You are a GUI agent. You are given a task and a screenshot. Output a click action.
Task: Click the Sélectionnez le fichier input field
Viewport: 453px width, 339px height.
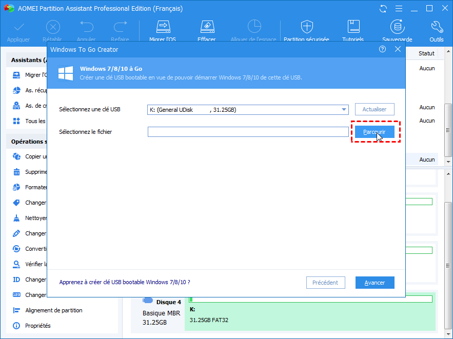pos(248,132)
